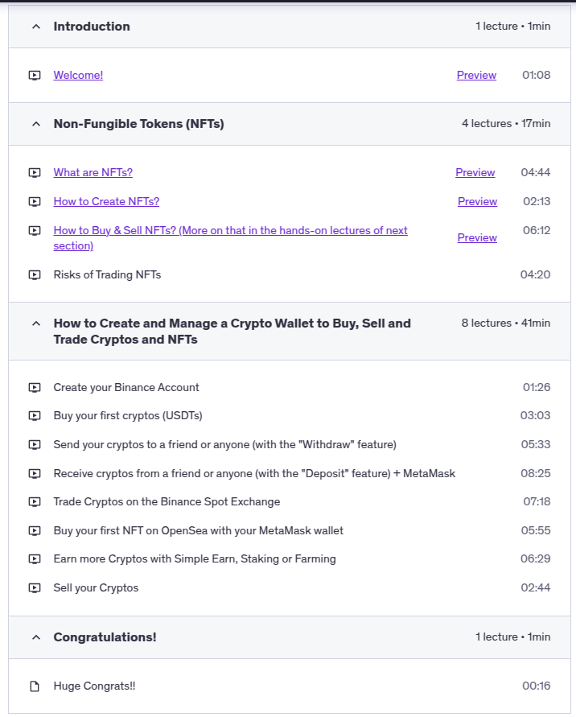Click video icon for Buy your first cryptos

pos(35,416)
